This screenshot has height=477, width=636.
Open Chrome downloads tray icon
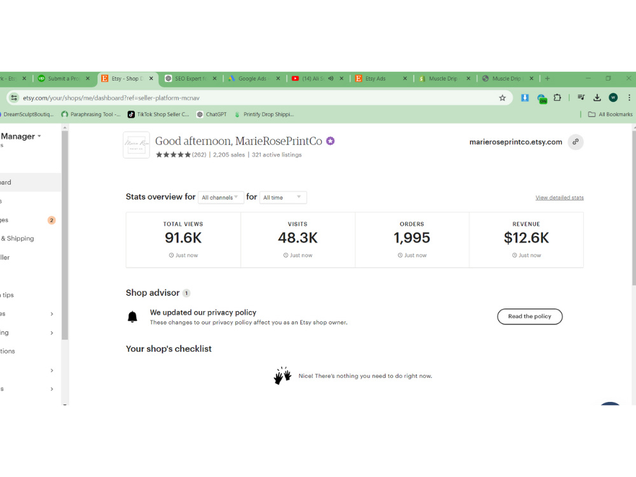coord(597,98)
